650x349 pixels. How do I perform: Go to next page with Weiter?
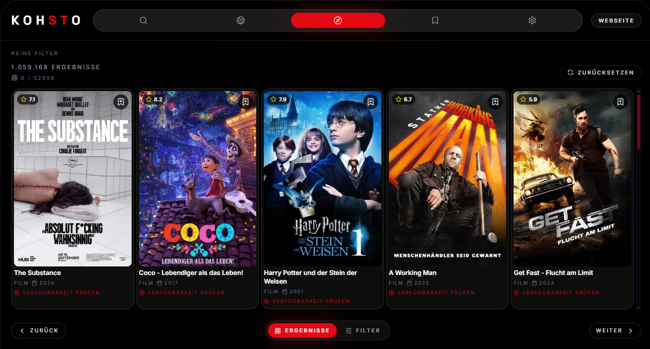[615, 331]
